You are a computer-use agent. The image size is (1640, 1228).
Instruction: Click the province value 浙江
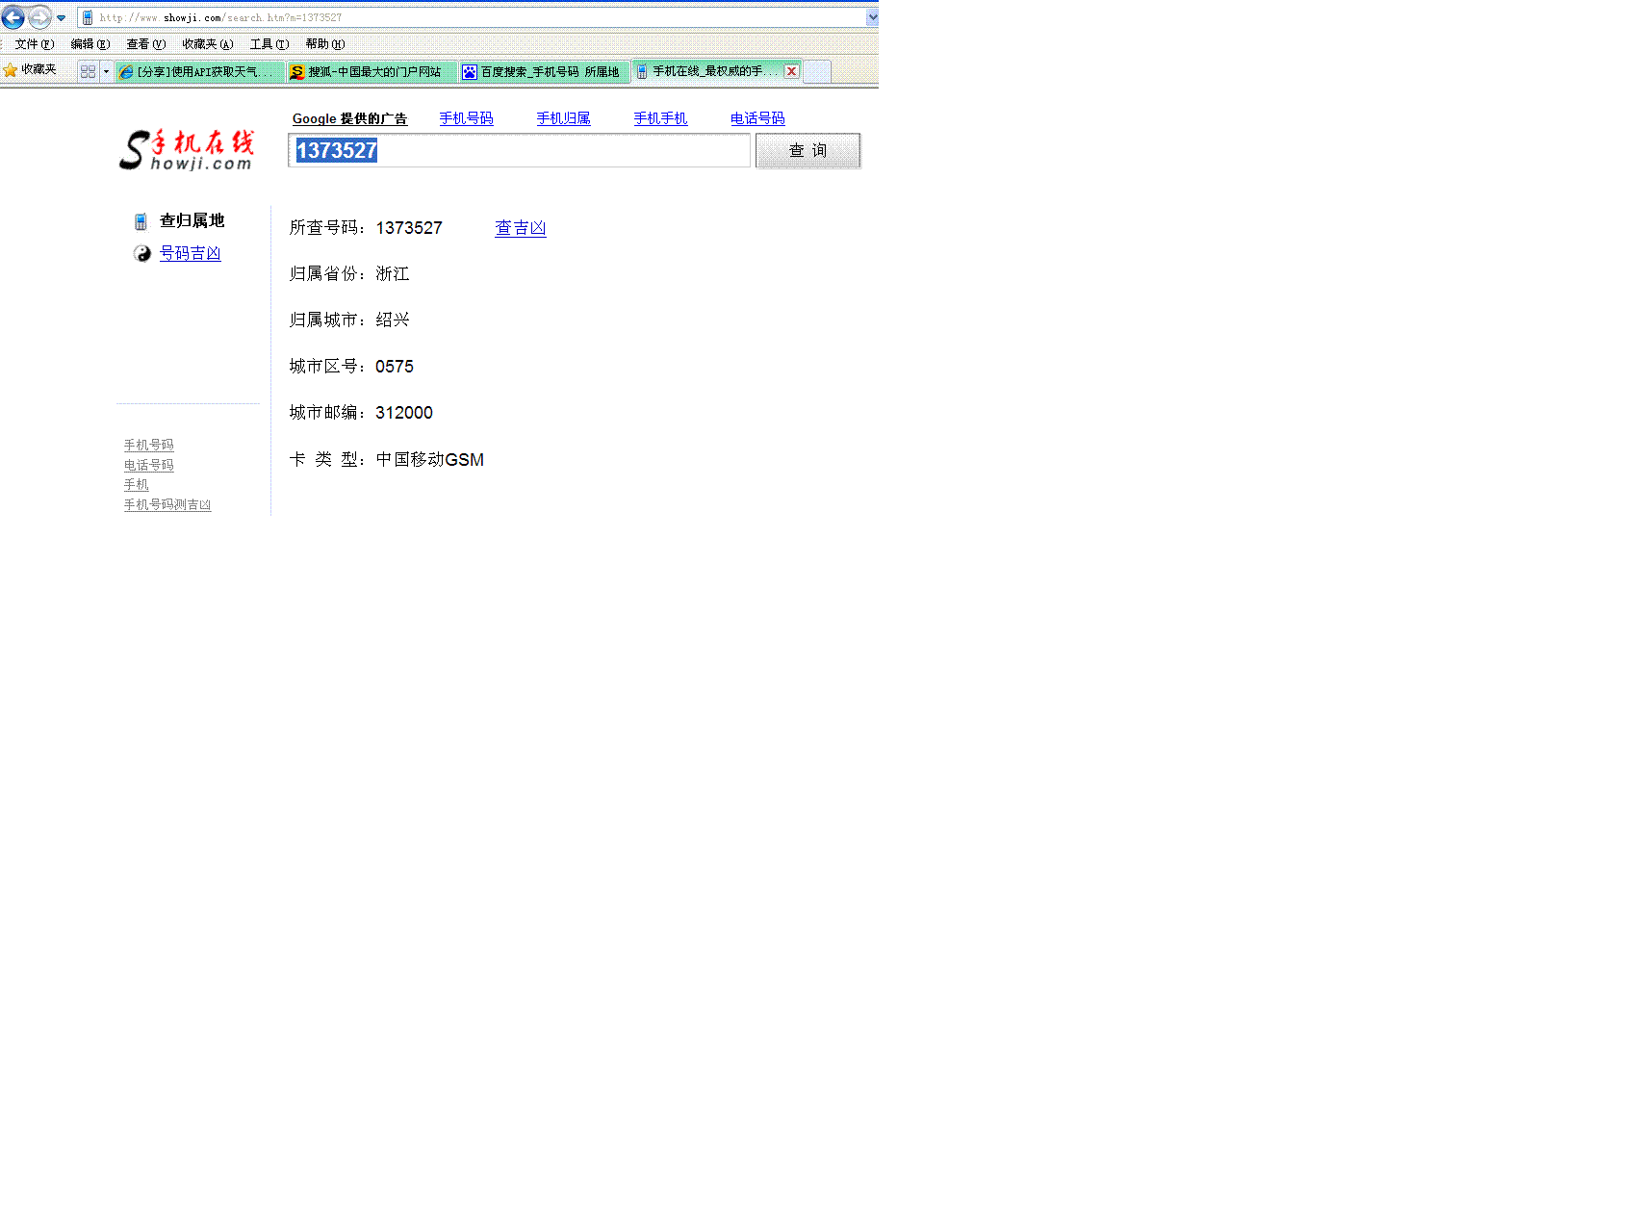tap(393, 274)
